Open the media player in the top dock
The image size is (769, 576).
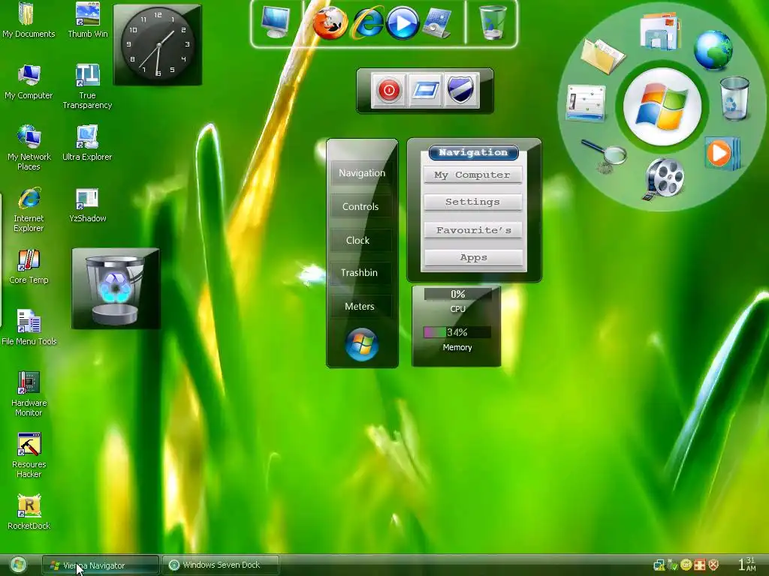coord(403,23)
